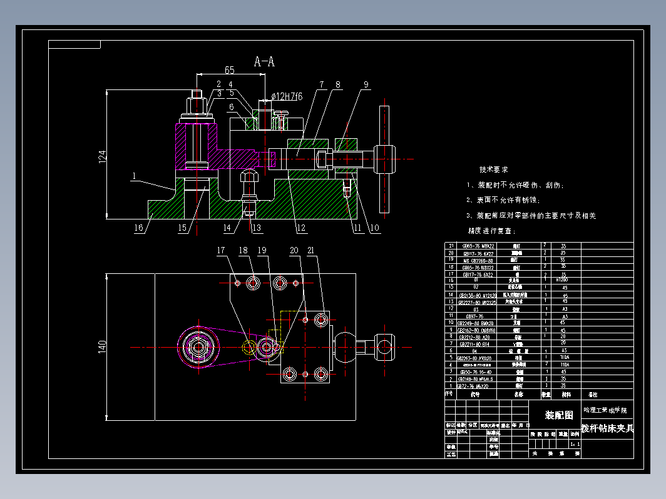Select the 140 dimension in the plan view
Image resolution: width=666 pixels, height=499 pixels.
(103, 346)
